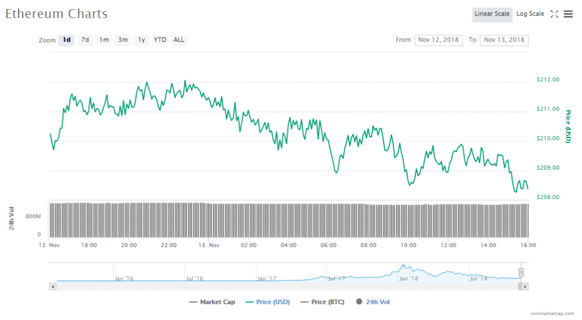Image resolution: width=582 pixels, height=320 pixels.
Task: Choose the 1y zoom option
Action: click(142, 40)
